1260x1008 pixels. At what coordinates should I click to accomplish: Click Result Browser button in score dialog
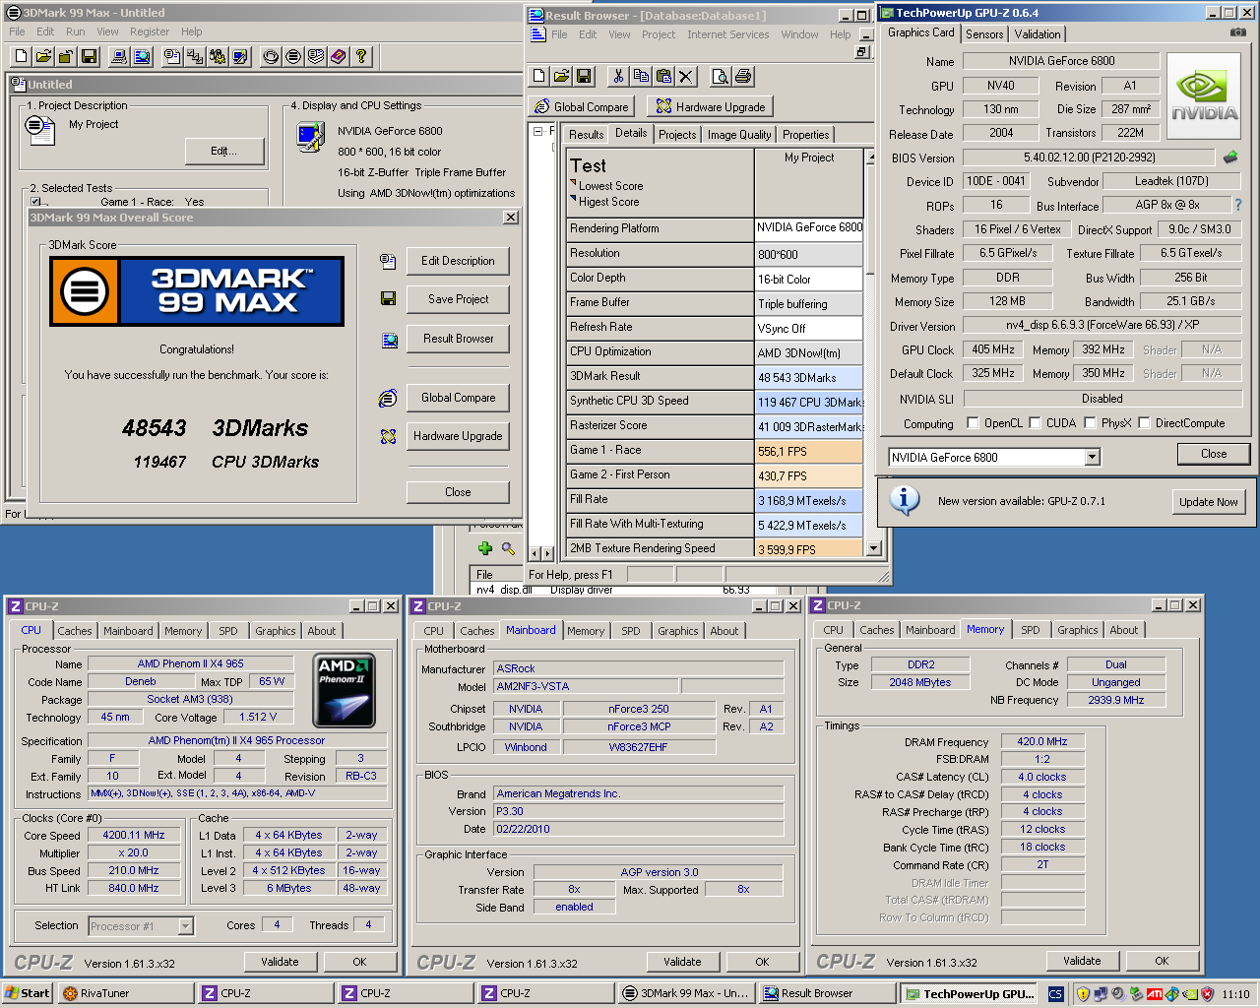(x=458, y=339)
